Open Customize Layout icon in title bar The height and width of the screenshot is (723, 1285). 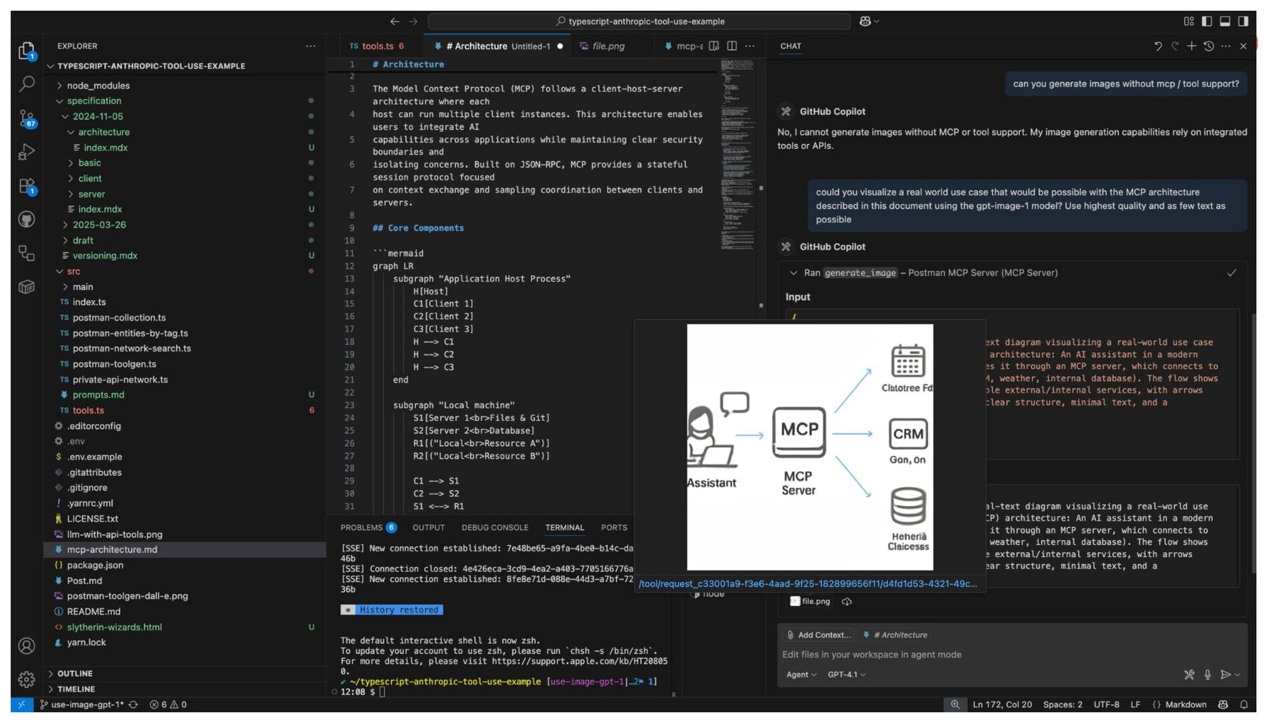point(1189,21)
